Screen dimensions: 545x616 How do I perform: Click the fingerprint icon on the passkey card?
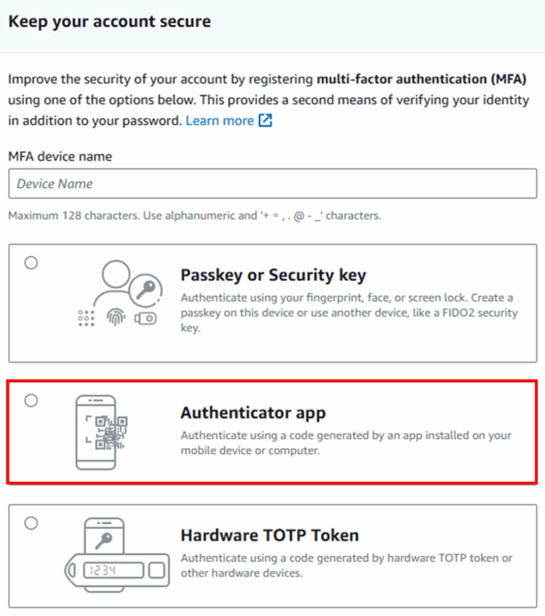pos(115,318)
